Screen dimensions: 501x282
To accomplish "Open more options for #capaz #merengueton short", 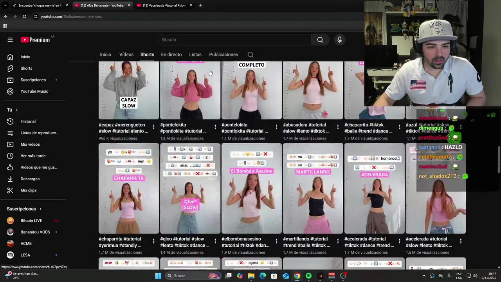I will pyautogui.click(x=153, y=127).
